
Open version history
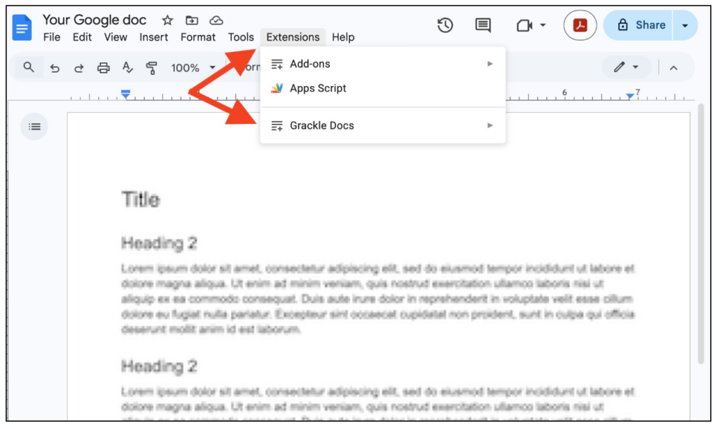pos(445,24)
